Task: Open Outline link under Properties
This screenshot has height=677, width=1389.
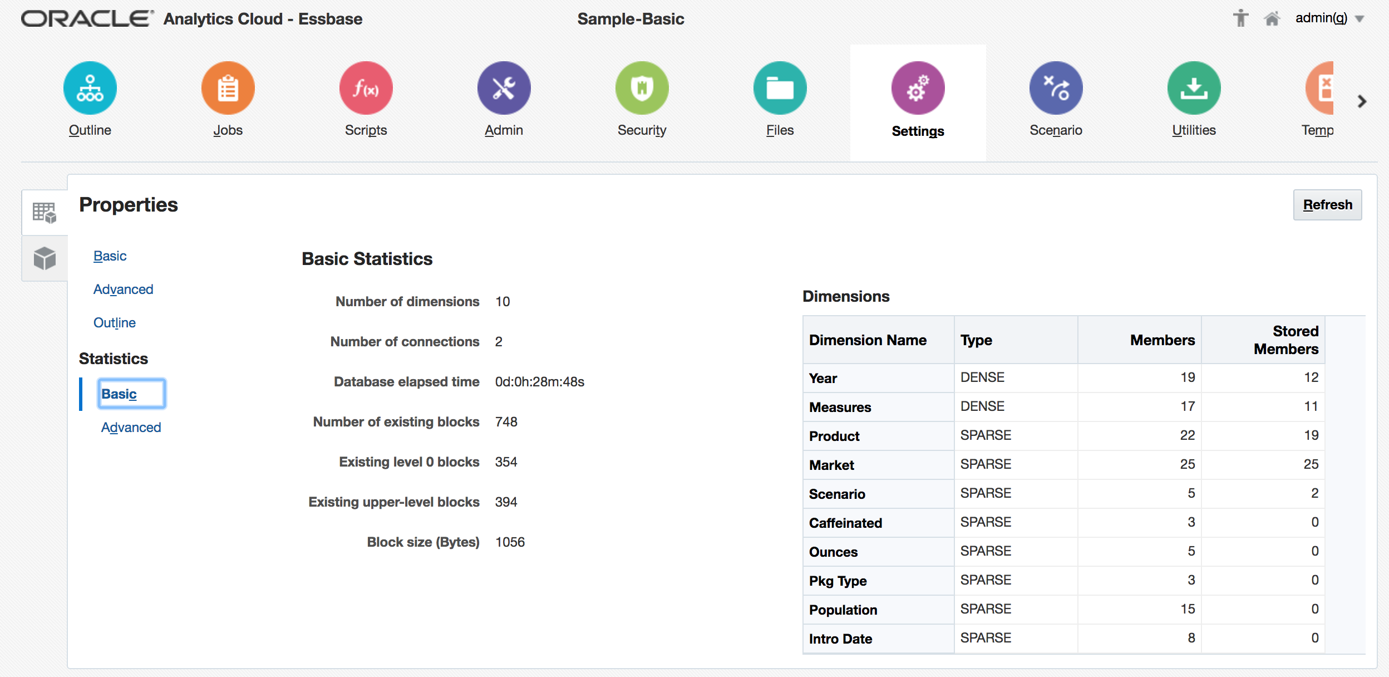Action: [x=114, y=322]
